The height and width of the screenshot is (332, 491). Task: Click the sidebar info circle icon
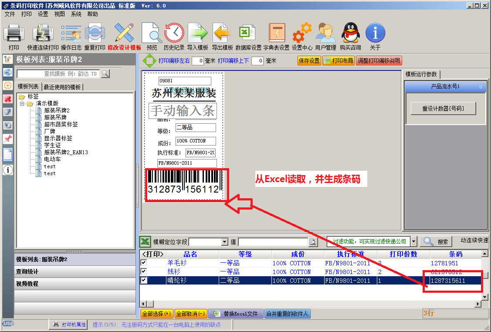point(8,170)
